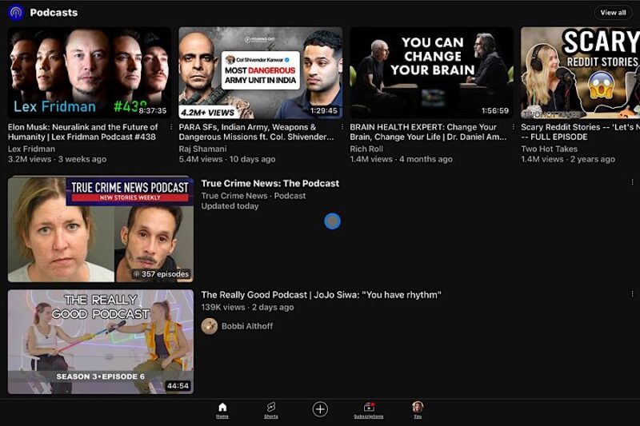Screen dimensions: 640x426
Task: Click title 'PARA SFs, Indian Army, Weapons'
Action: pyautogui.click(x=256, y=132)
